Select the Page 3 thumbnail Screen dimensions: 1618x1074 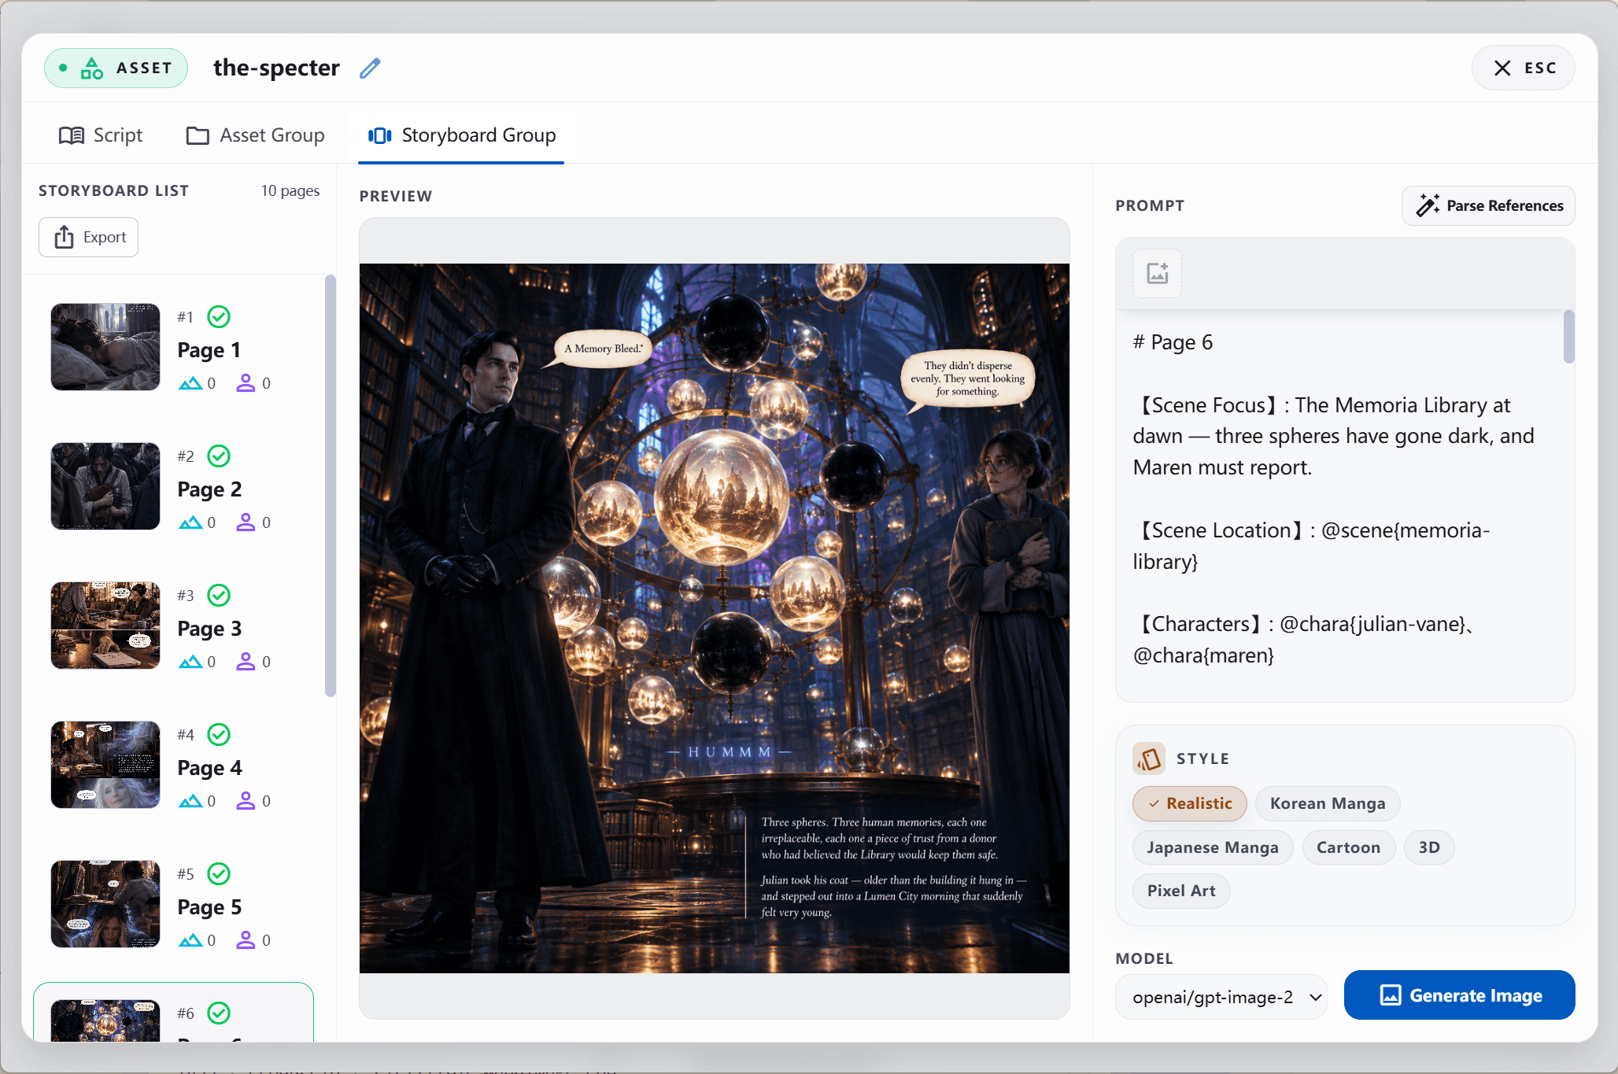click(105, 626)
